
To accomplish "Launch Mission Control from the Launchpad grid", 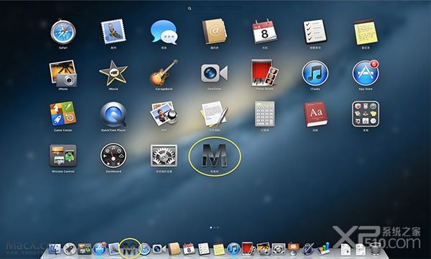I will pyautogui.click(x=63, y=156).
